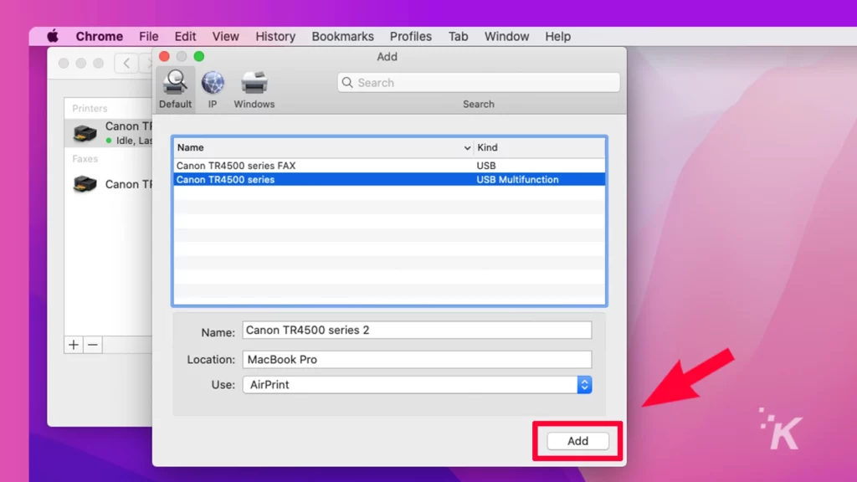
Task: Sort the list by Name column
Action: (x=323, y=147)
